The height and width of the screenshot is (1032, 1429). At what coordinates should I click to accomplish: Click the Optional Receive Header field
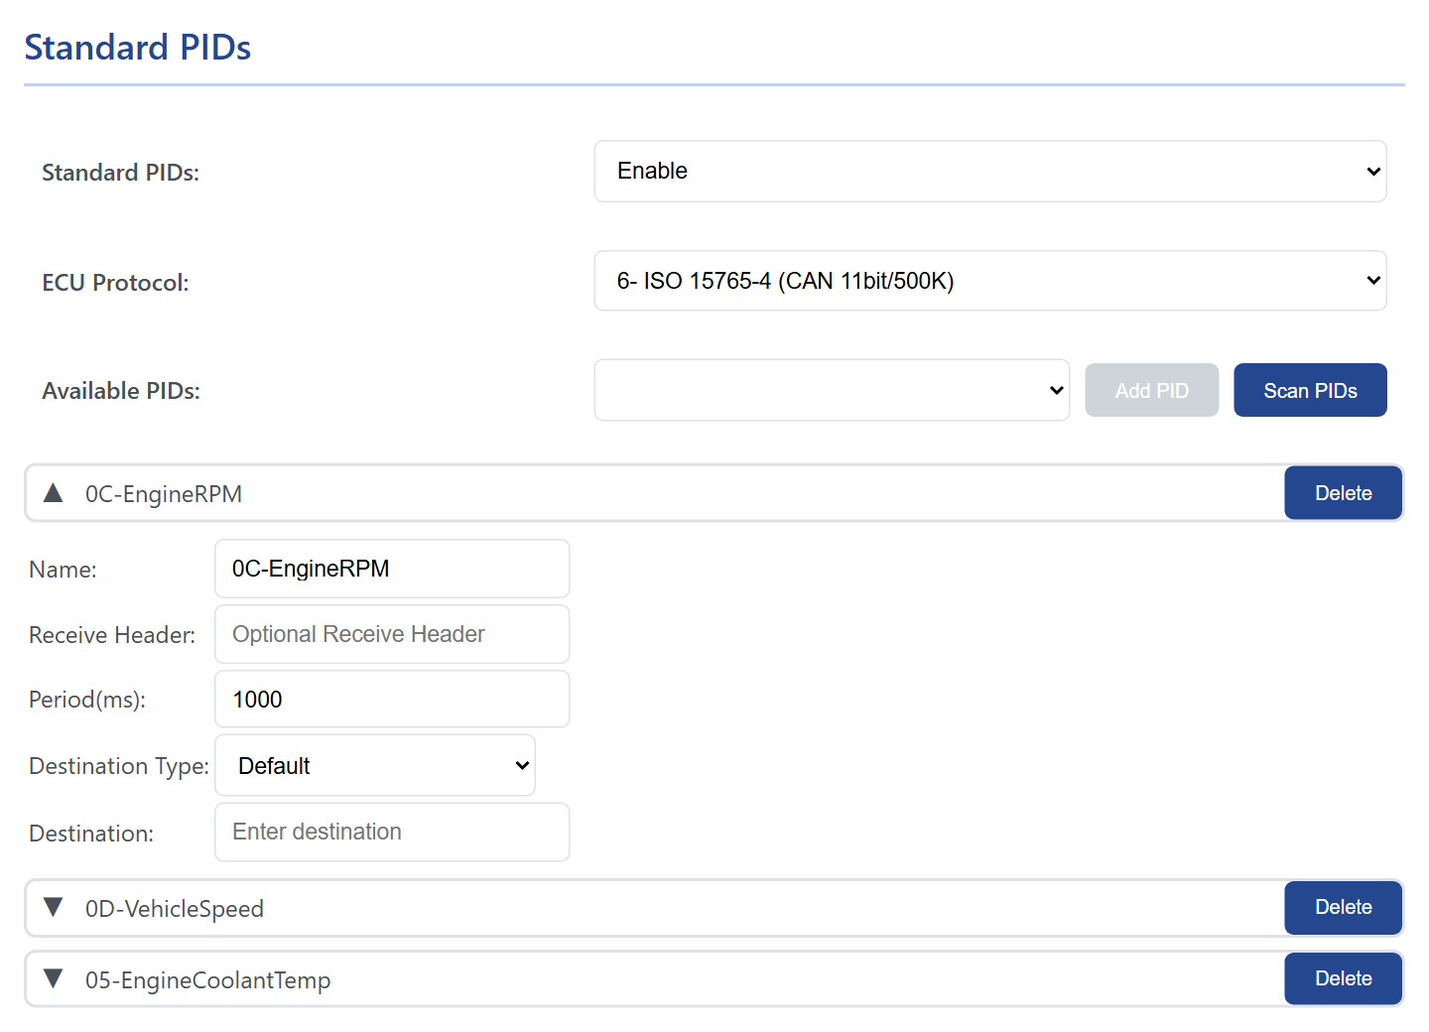(392, 634)
